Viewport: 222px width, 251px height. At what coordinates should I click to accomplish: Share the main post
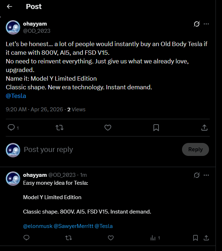[x=204, y=127]
